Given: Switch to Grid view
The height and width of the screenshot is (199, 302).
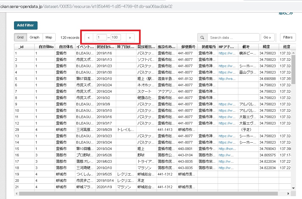Looking at the screenshot, I should pyautogui.click(x=20, y=37).
